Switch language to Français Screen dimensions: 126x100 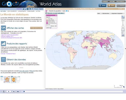[x=36, y=9]
